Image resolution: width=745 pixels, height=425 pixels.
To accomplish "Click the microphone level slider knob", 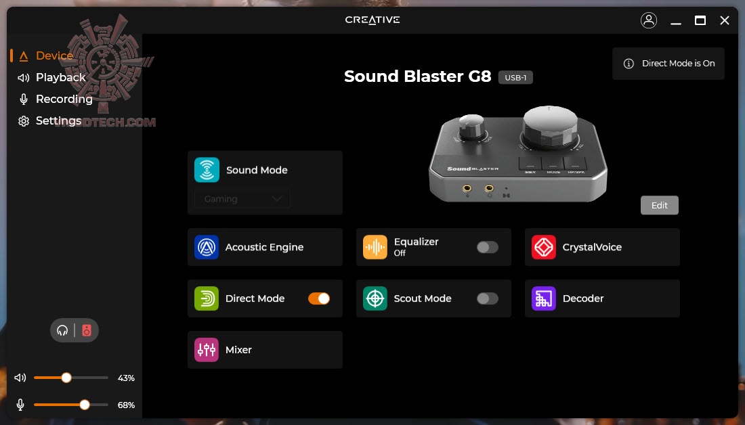I will [85, 405].
